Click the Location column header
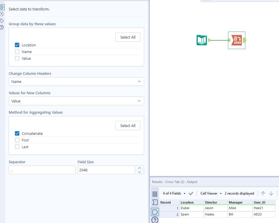Image resolution: width=279 pixels, height=223 pixels. [x=192, y=202]
